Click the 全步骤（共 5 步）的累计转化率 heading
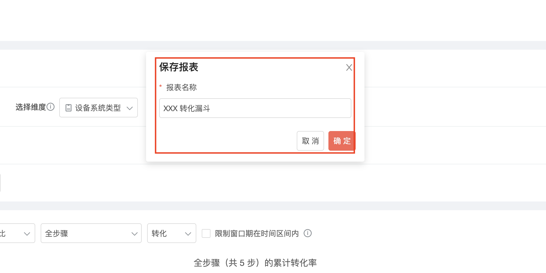This screenshot has width=546, height=273. (255, 263)
